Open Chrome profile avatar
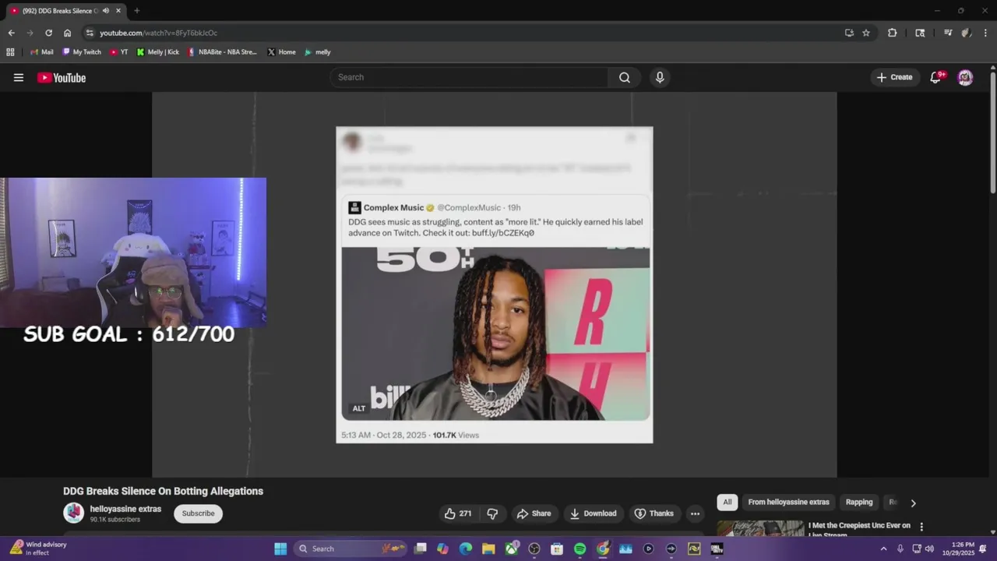Image resolution: width=997 pixels, height=561 pixels. [x=967, y=33]
